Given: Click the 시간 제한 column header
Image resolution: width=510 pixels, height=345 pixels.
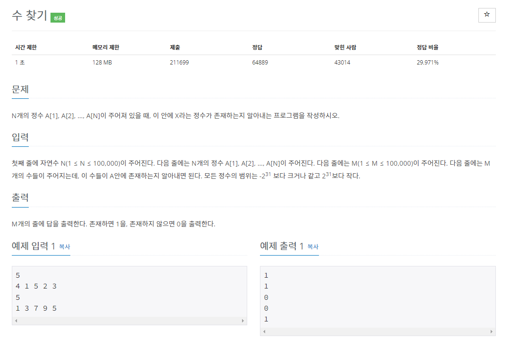Looking at the screenshot, I should tap(26, 48).
